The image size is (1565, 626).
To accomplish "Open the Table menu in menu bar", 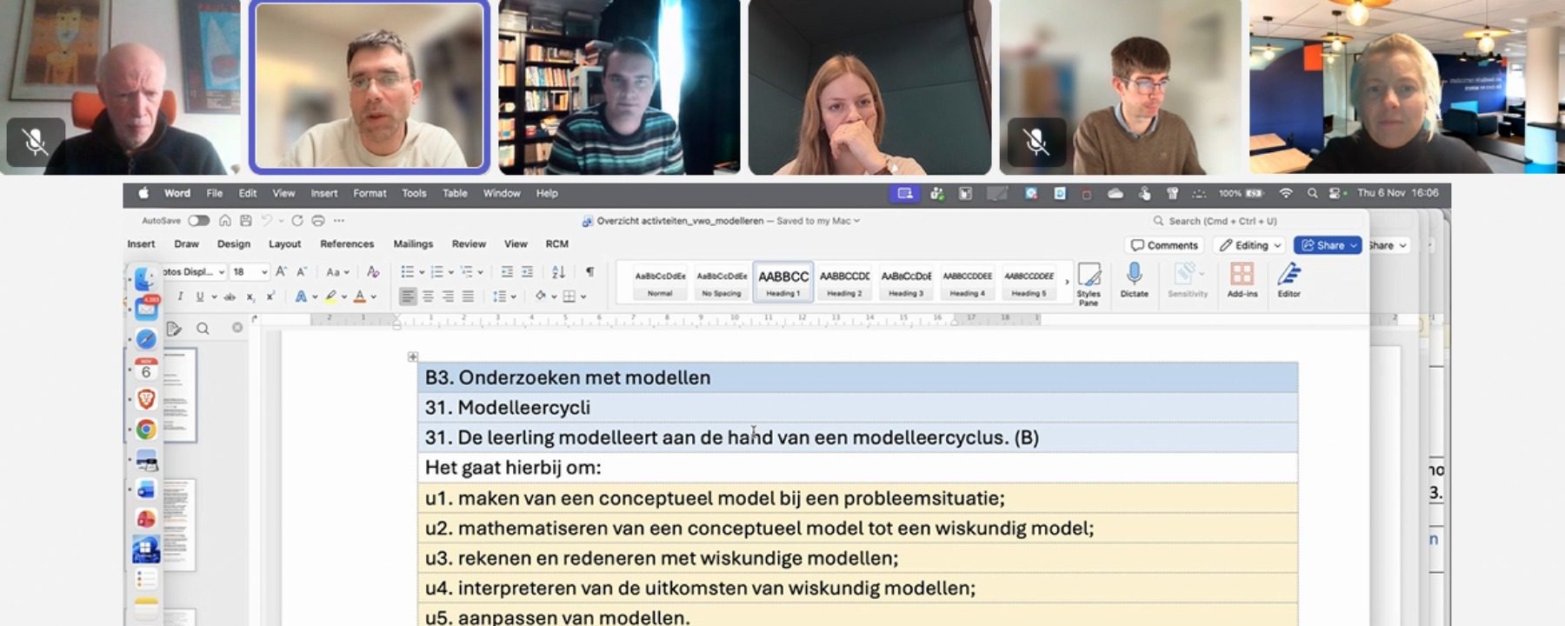I will [455, 193].
